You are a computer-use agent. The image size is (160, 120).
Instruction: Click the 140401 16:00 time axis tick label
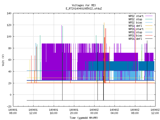tap(53, 111)
